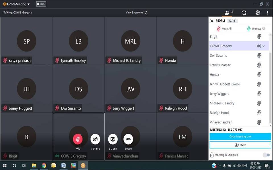This screenshot has height=170, width=273.
Task: Show hidden system tray icons chevron
Action: coord(220,166)
